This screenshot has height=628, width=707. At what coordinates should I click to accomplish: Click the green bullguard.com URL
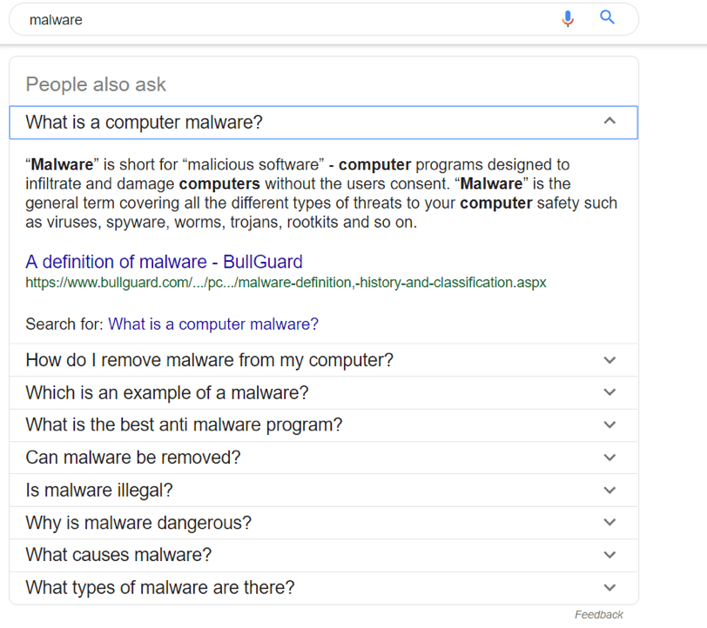(286, 283)
